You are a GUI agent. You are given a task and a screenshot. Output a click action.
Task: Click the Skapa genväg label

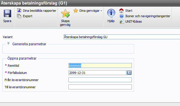coord(65,23)
